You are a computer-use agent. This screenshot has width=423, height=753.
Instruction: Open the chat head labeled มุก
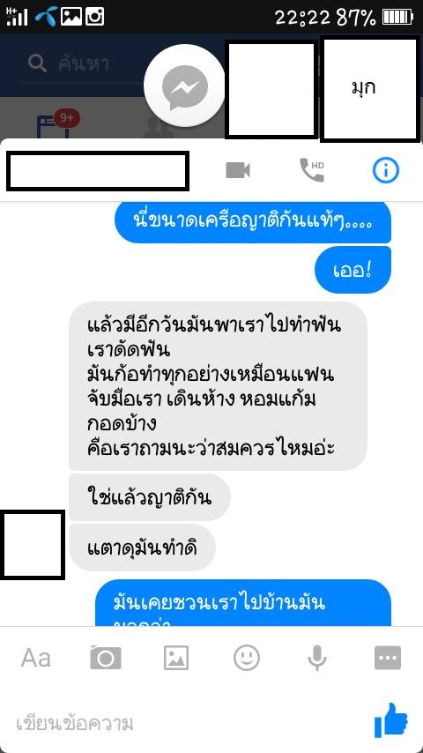pos(369,90)
